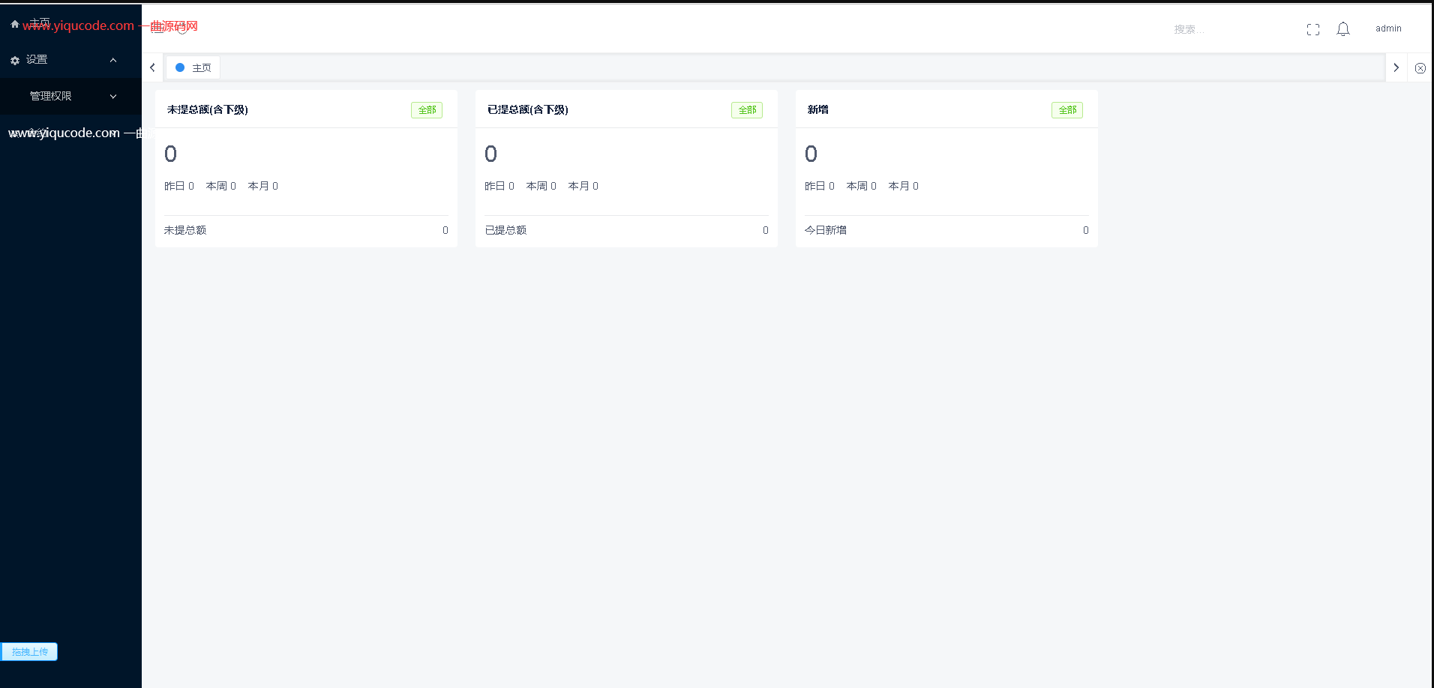This screenshot has height=688, width=1434.
Task: Click 未提总额(含下级) card title
Action: tap(208, 109)
